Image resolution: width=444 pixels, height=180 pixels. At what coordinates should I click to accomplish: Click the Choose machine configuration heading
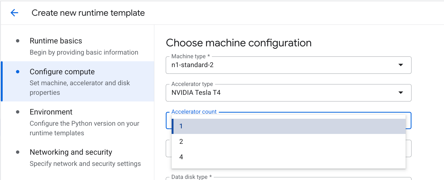coord(239,43)
